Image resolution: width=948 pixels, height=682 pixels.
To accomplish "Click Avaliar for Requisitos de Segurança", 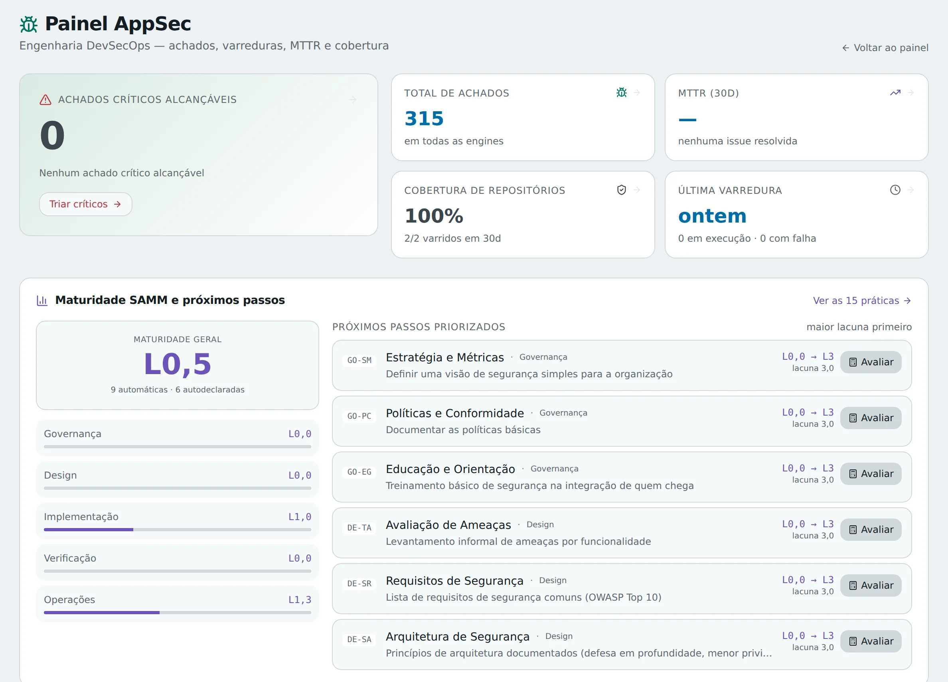I will [871, 585].
